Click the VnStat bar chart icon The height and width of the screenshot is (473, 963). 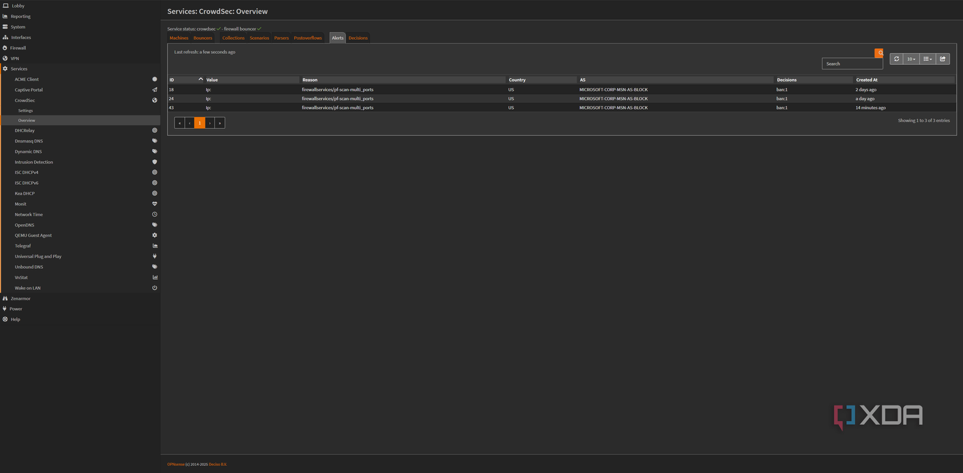pyautogui.click(x=155, y=277)
